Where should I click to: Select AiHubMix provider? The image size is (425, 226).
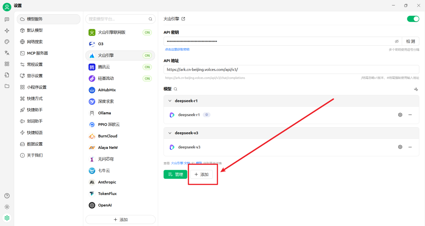coord(120,90)
